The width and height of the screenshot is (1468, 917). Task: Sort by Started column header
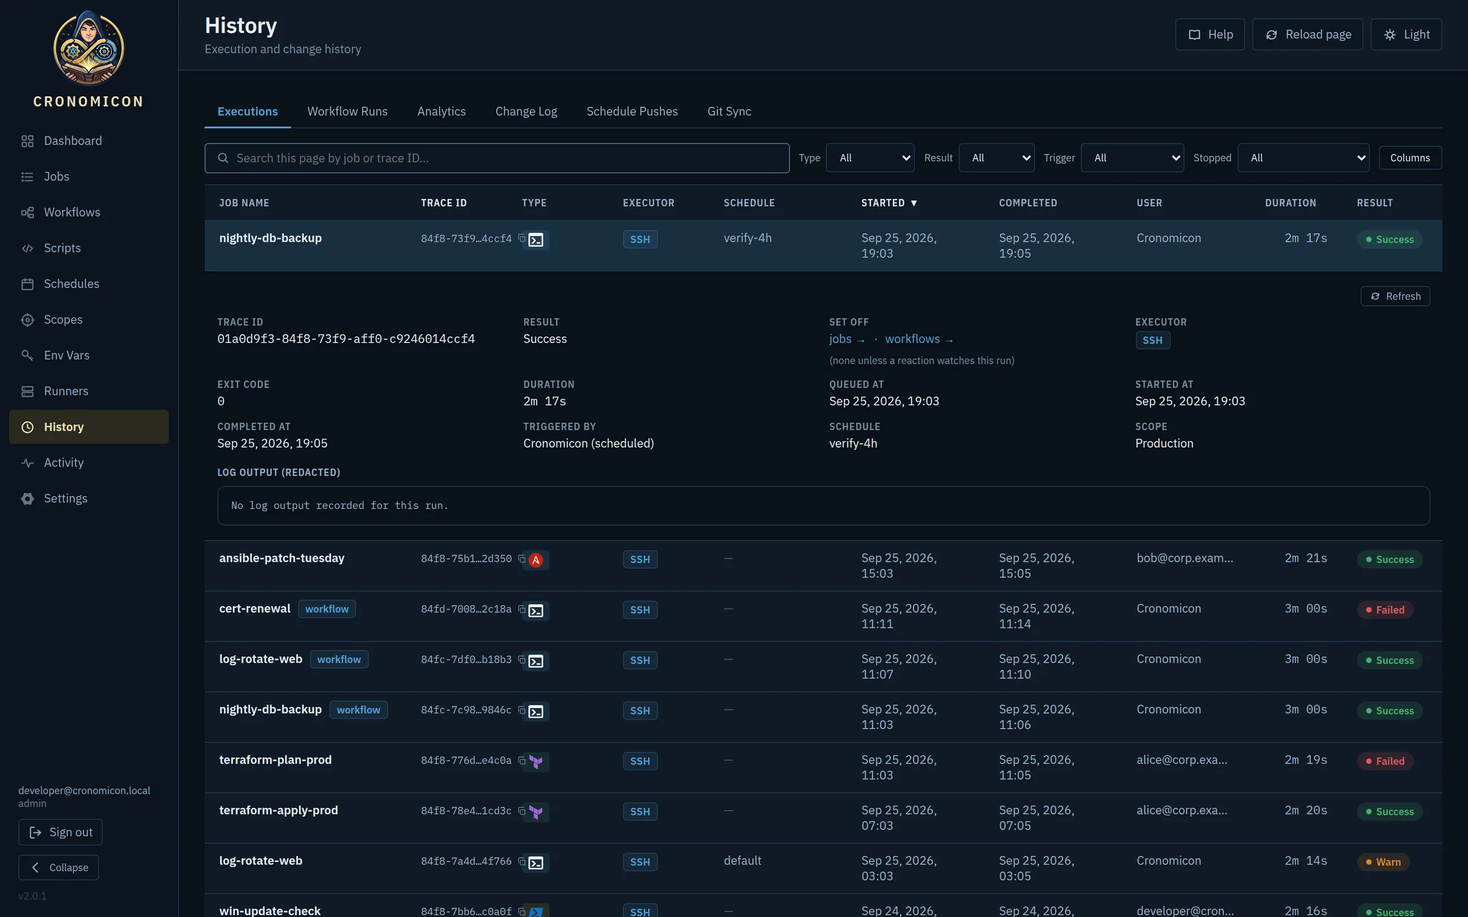[889, 203]
